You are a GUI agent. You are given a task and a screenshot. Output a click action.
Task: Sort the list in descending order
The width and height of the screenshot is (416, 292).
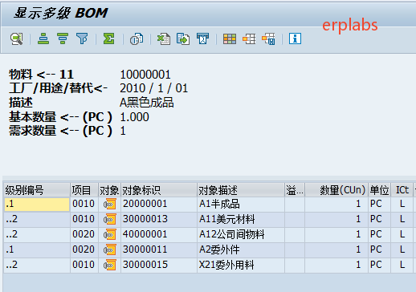pos(63,39)
